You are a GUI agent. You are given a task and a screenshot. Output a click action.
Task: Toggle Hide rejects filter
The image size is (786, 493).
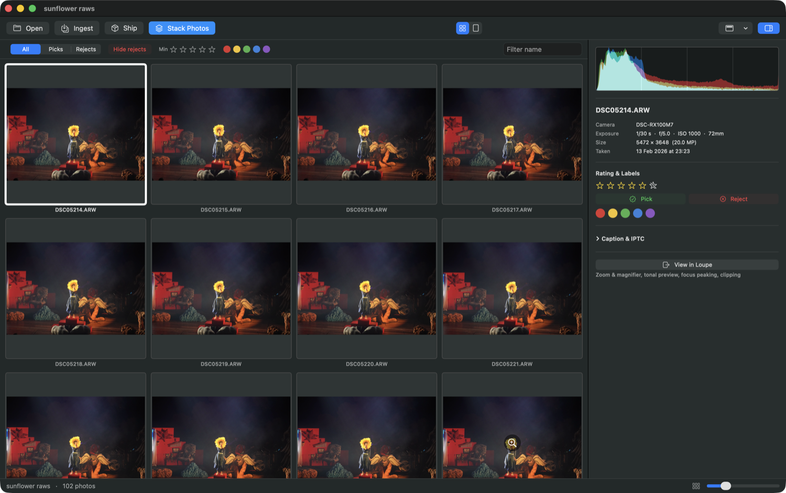(x=129, y=49)
